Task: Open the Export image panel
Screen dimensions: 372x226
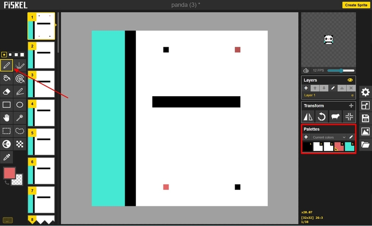Action: [x=365, y=131]
